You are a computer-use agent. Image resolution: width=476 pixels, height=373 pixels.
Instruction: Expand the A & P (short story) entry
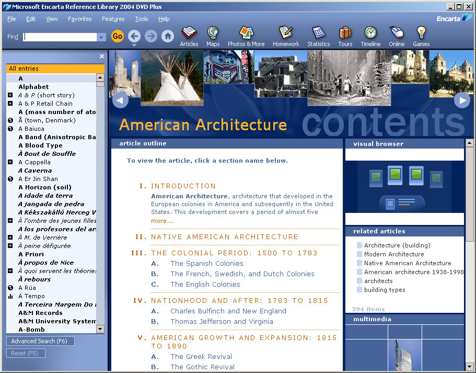(x=10, y=95)
